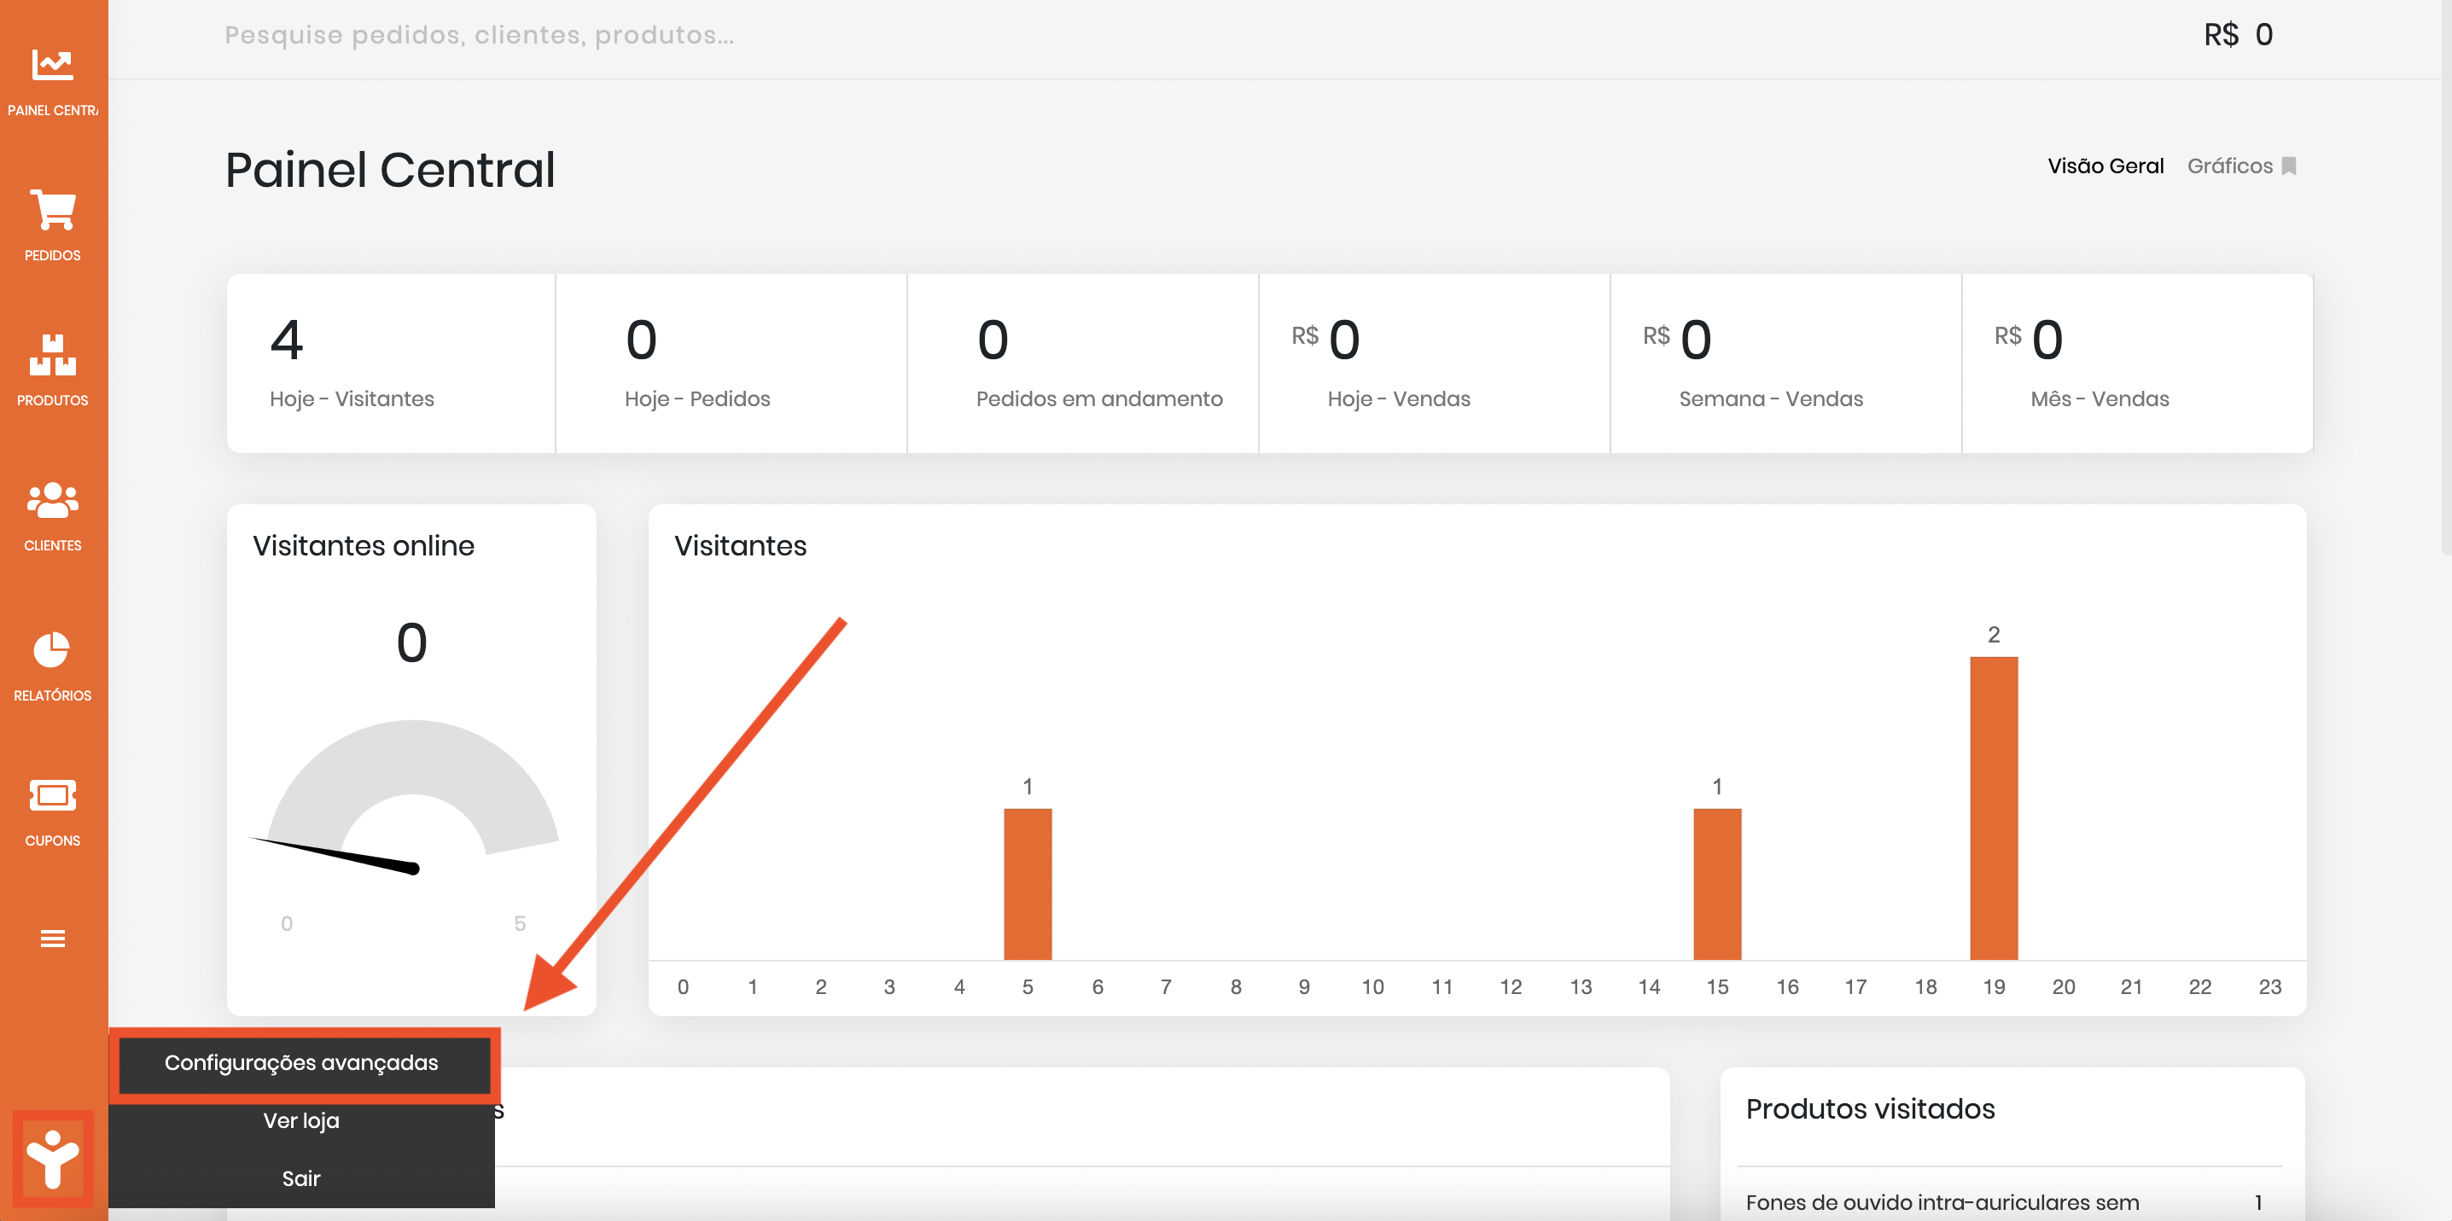Click the visitors bar at hour 19
The width and height of the screenshot is (2452, 1221).
1993,807
